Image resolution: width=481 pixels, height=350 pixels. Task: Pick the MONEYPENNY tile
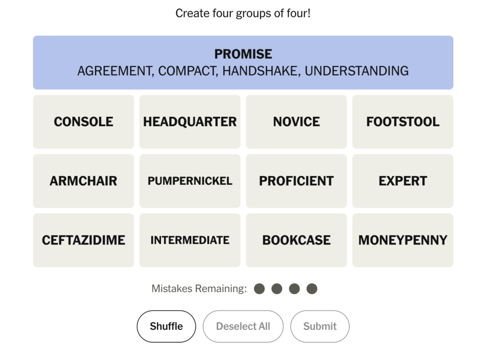(403, 240)
